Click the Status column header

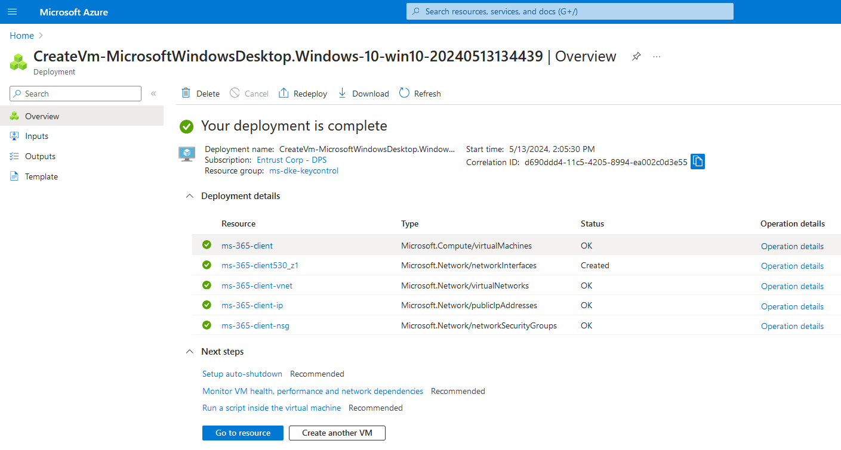click(592, 224)
